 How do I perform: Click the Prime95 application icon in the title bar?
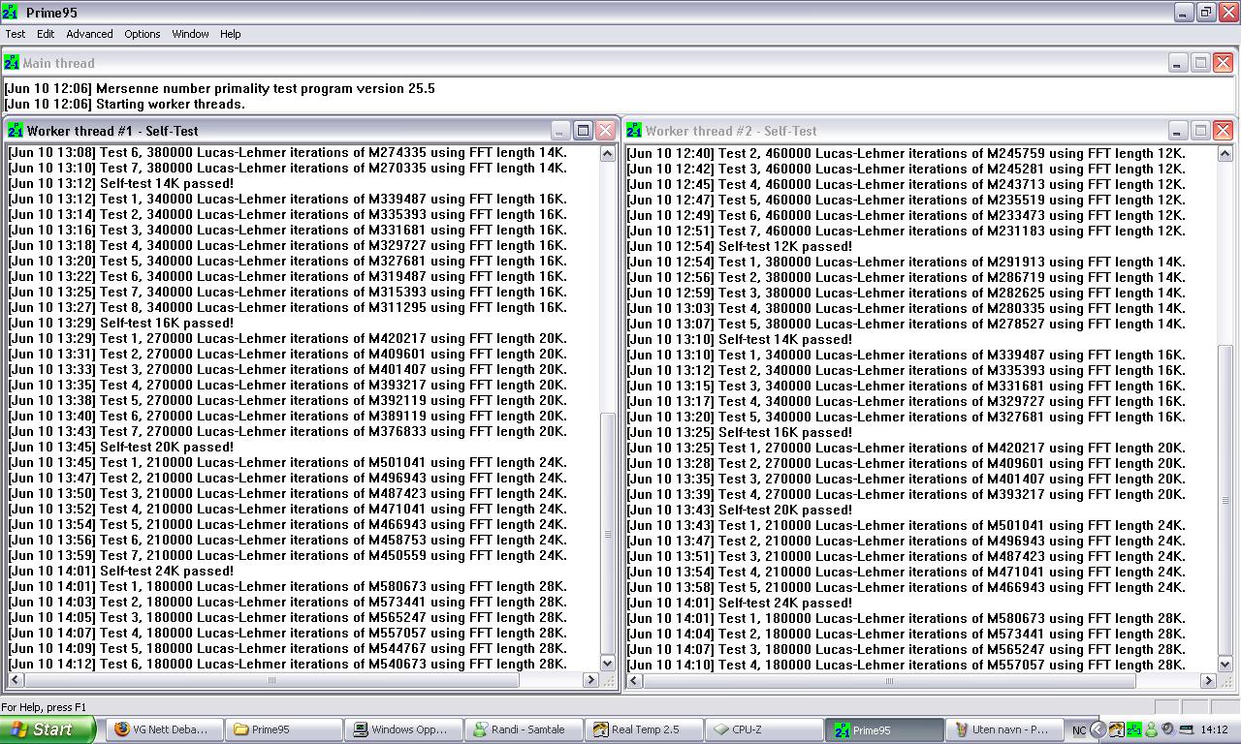(x=11, y=13)
